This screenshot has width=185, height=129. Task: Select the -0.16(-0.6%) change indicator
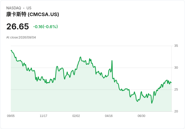click(x=45, y=27)
